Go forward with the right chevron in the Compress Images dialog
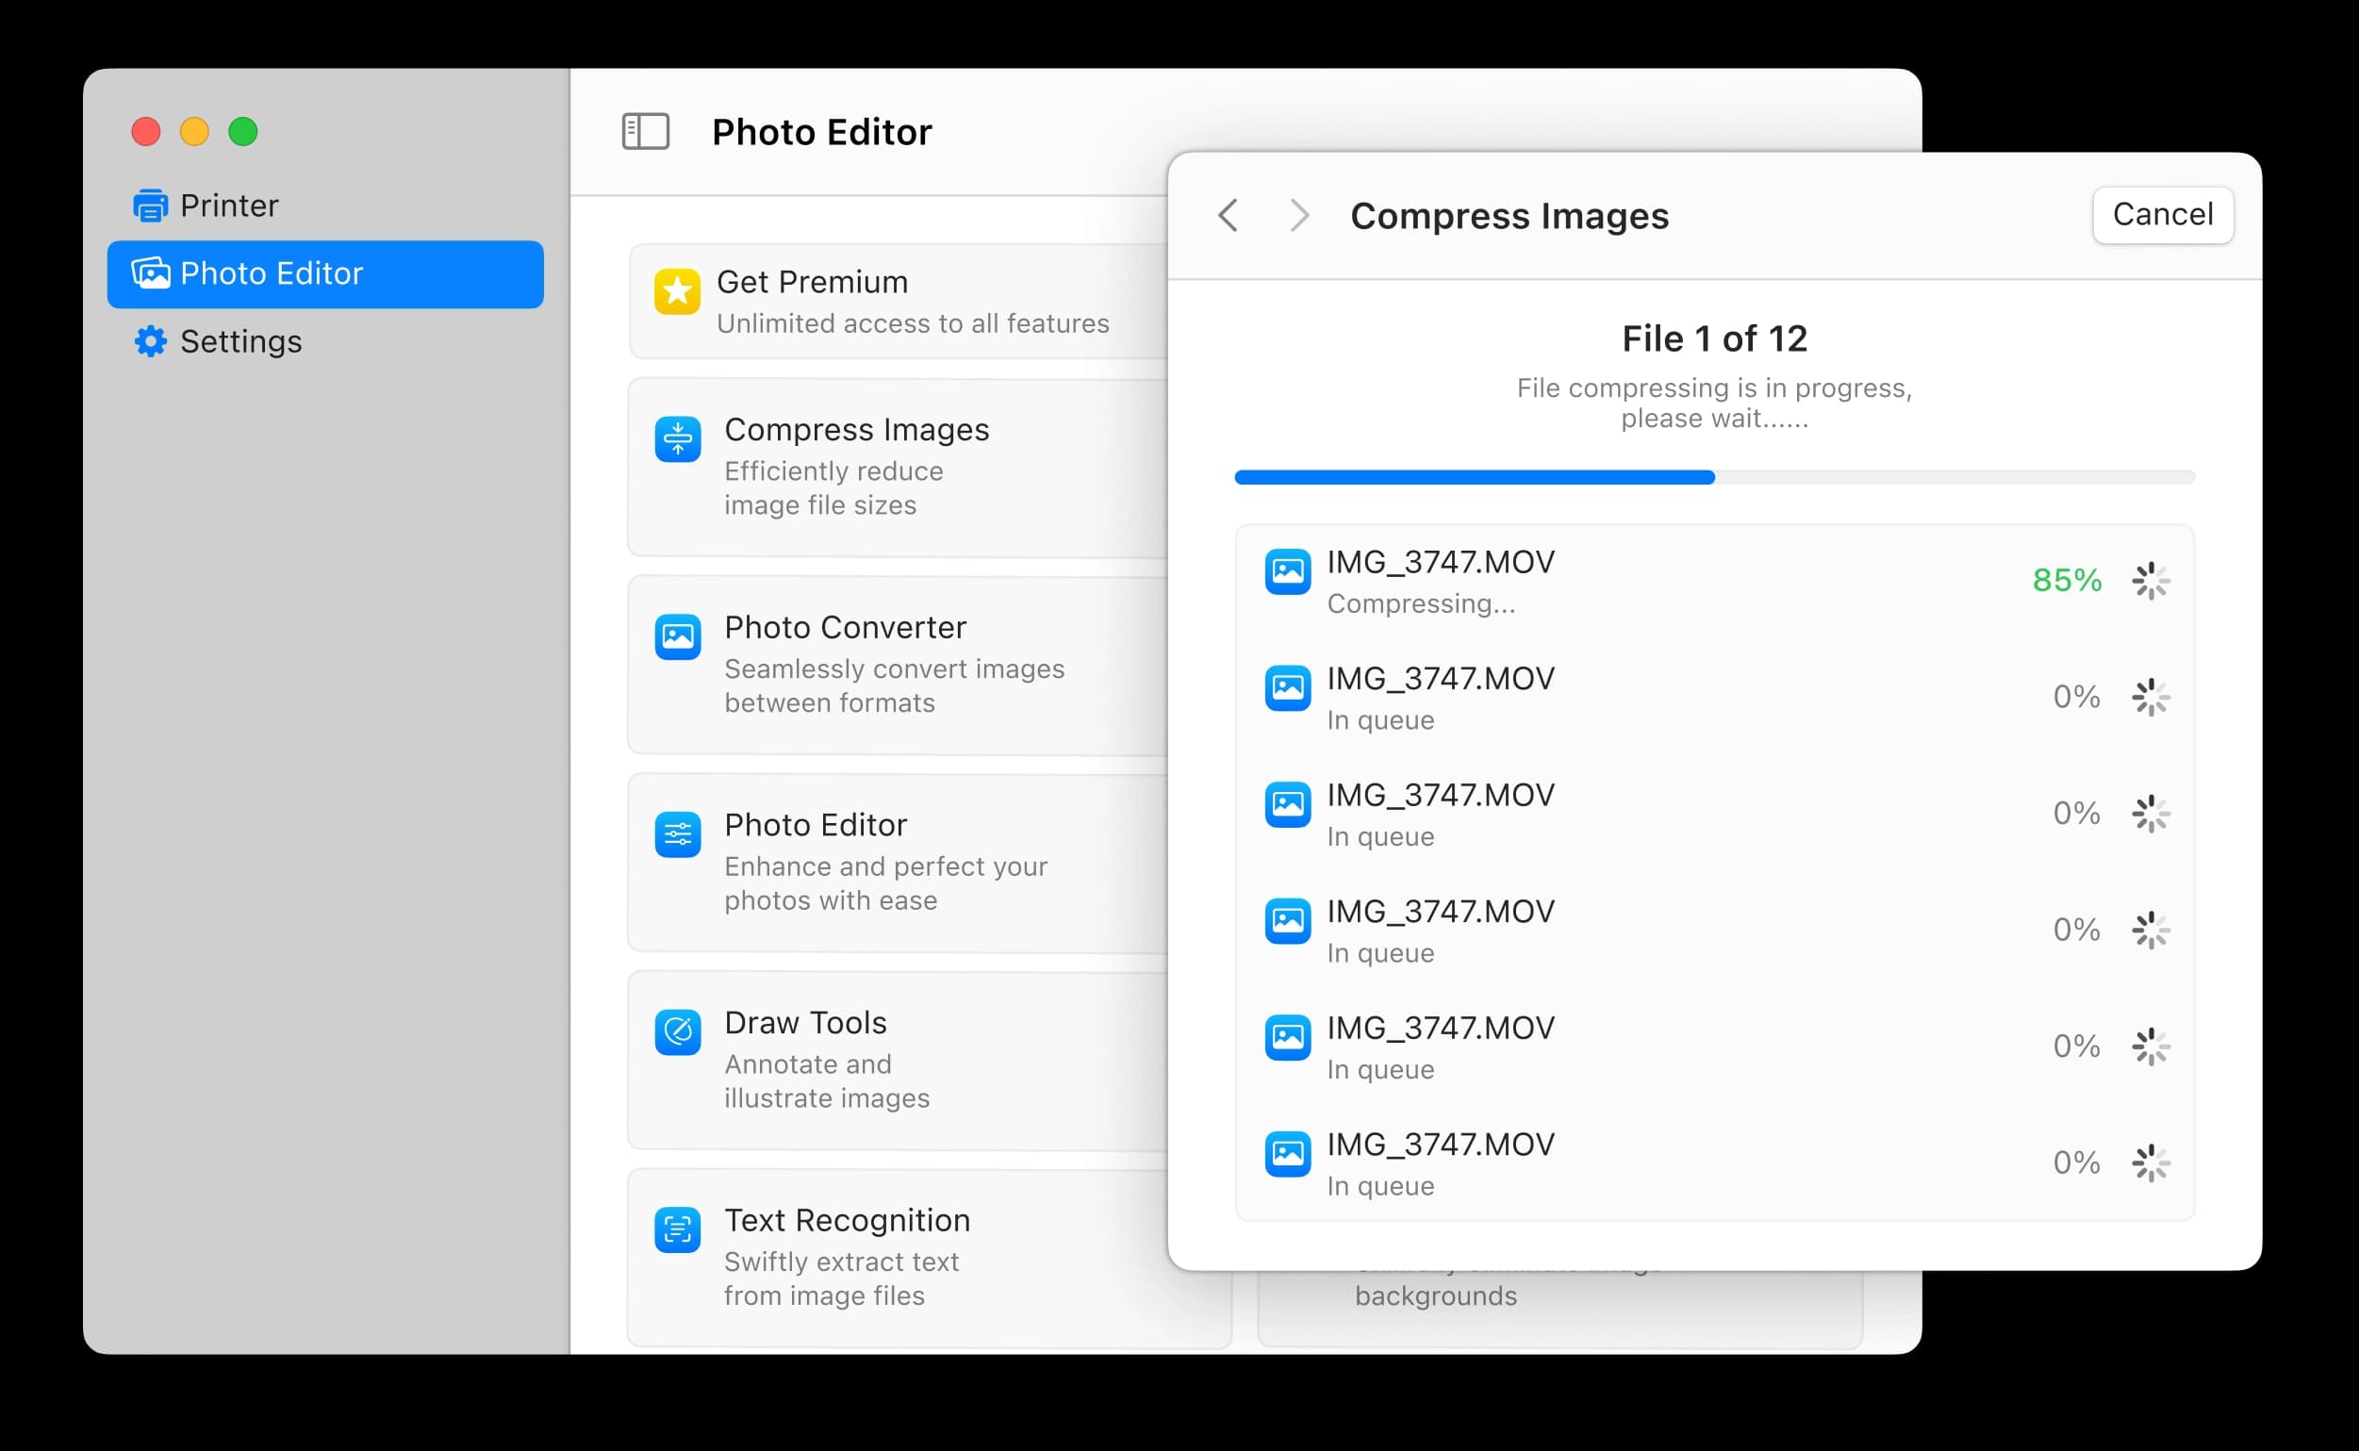The height and width of the screenshot is (1451, 2359). click(x=1298, y=216)
